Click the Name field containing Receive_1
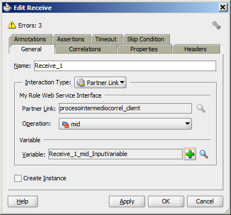The height and width of the screenshot is (215, 231). tap(125, 66)
